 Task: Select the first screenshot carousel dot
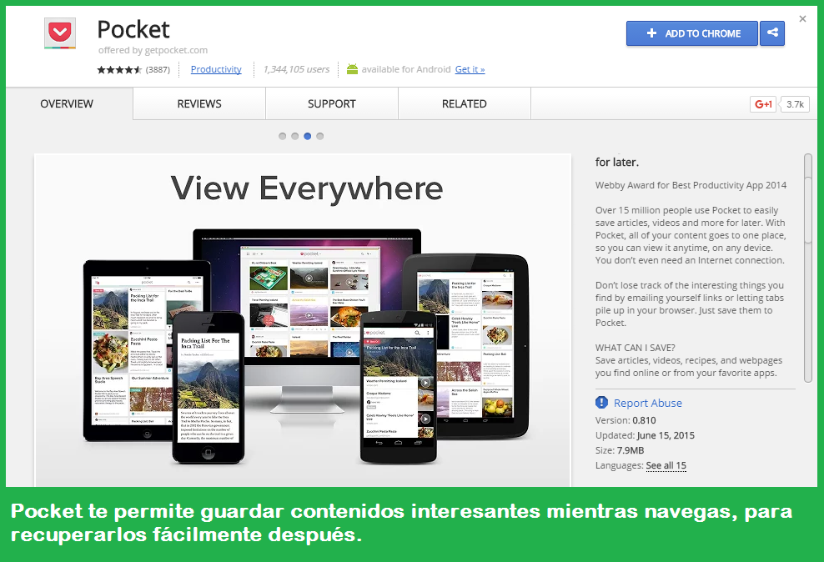[x=283, y=136]
